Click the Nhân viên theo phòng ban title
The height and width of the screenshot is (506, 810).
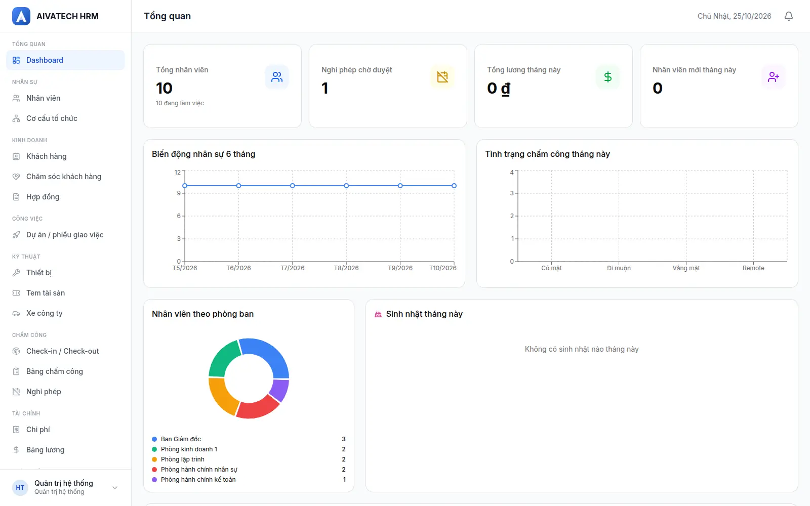[x=202, y=314]
